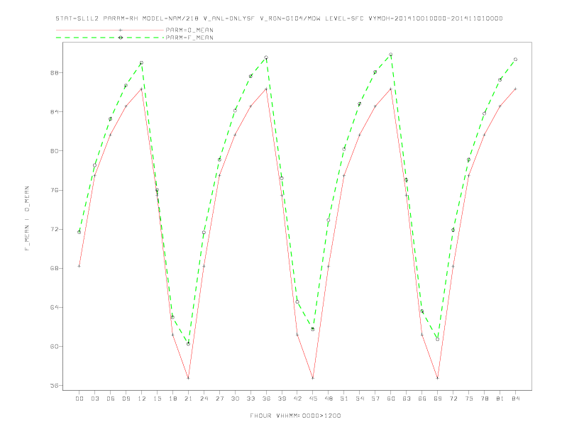
Task: Click STAT=SL1L2 in the chart title
Action: coord(77,18)
